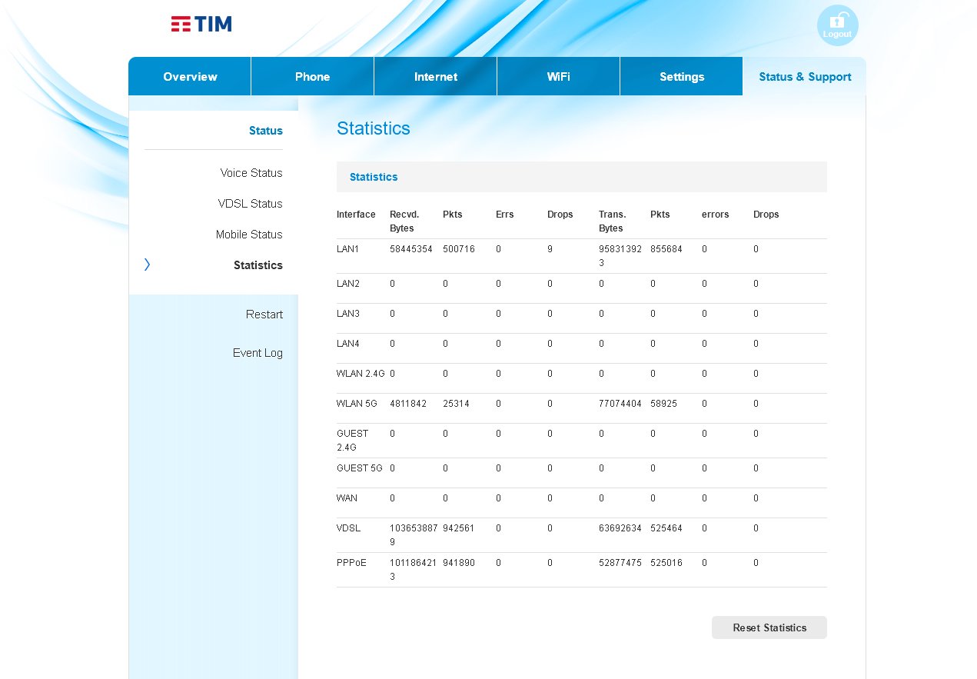
Task: Click the Logout padlock icon
Action: [837, 24]
